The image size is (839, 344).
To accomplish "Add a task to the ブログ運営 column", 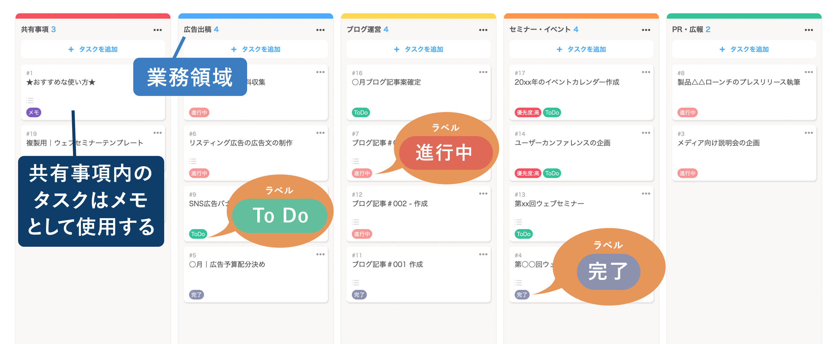I will (x=419, y=49).
